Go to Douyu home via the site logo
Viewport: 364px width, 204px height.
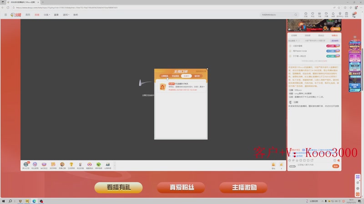(16, 15)
